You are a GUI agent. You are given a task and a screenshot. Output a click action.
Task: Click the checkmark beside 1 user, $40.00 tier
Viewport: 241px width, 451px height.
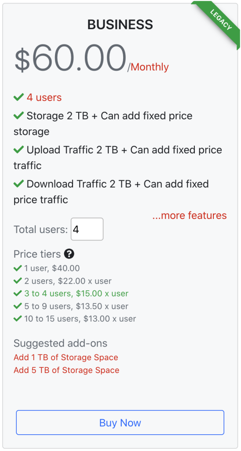[x=18, y=268]
